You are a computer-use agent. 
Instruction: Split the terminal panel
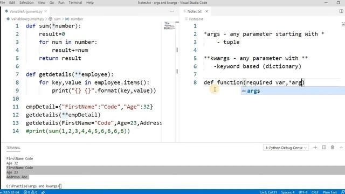click(x=324, y=147)
